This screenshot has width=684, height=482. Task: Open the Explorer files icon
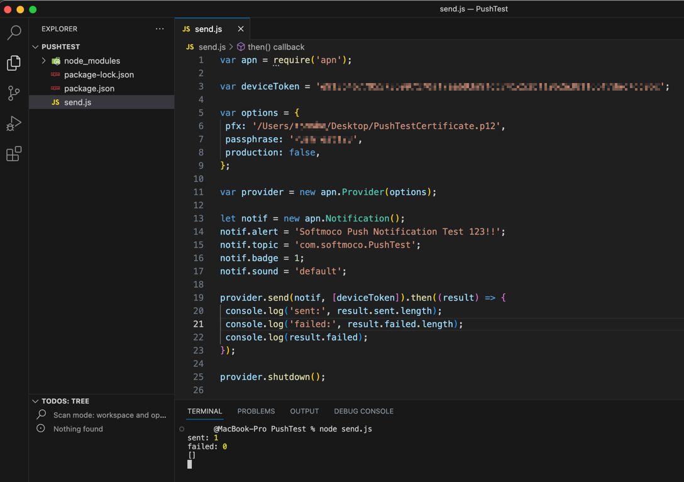[14, 63]
